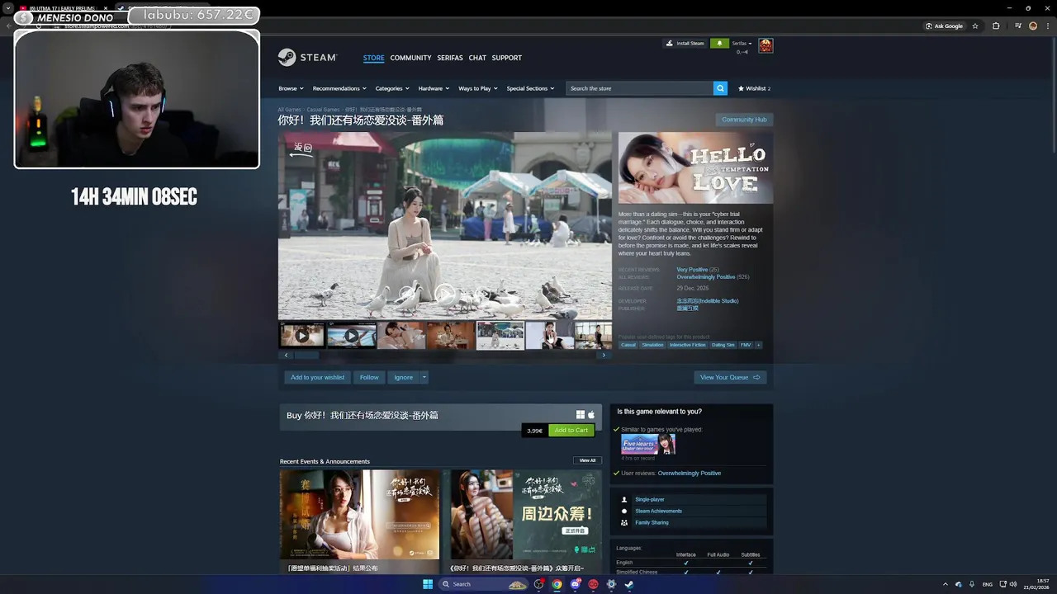Open the Windows taskbar Search box

[484, 584]
